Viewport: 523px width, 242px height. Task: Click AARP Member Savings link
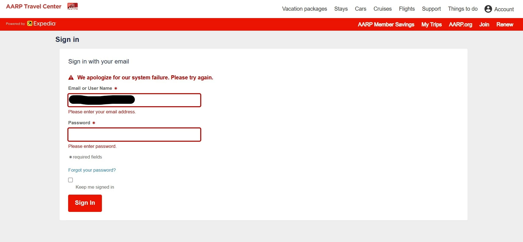386,24
